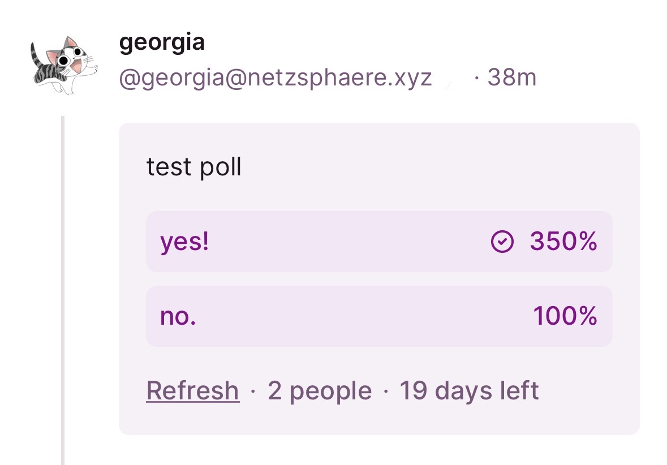This screenshot has width=667, height=465.
Task: Click the checkmark icon on yes! option
Action: point(501,242)
